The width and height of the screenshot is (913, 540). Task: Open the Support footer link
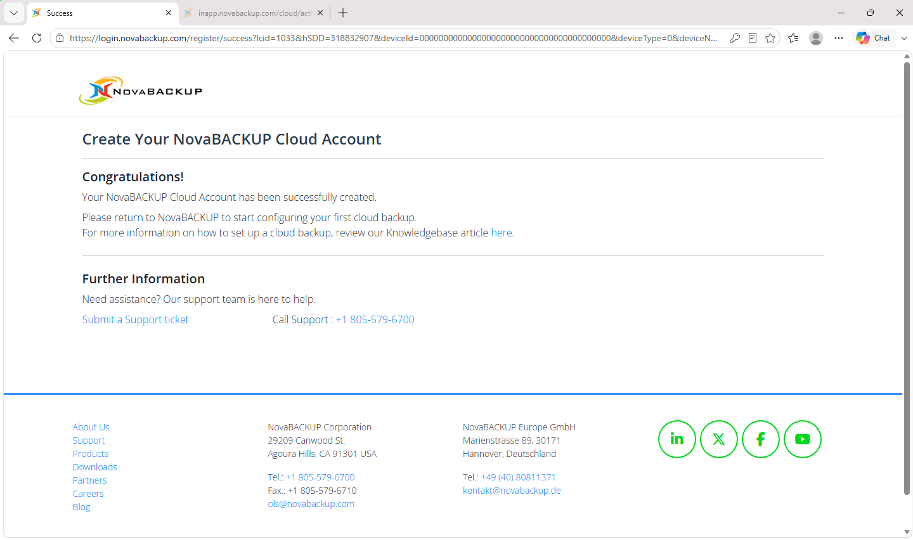[x=89, y=440]
